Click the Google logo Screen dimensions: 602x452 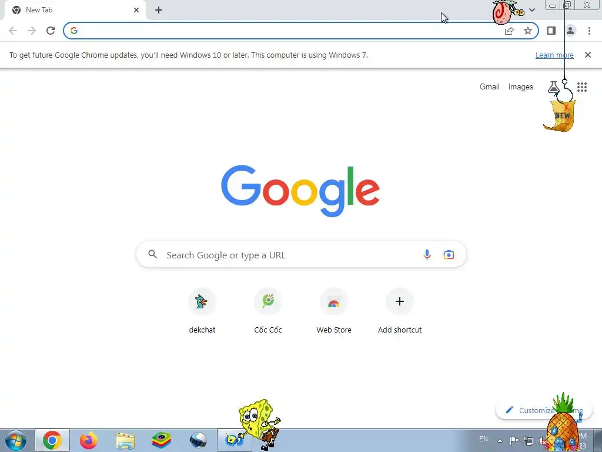pos(300,191)
